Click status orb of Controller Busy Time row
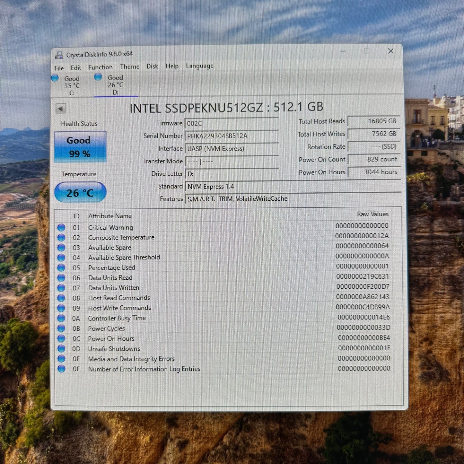 tap(61, 318)
